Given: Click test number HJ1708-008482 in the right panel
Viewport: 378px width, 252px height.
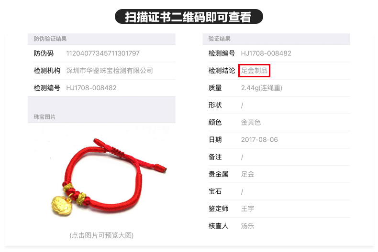Looking at the screenshot, I should click(266, 53).
